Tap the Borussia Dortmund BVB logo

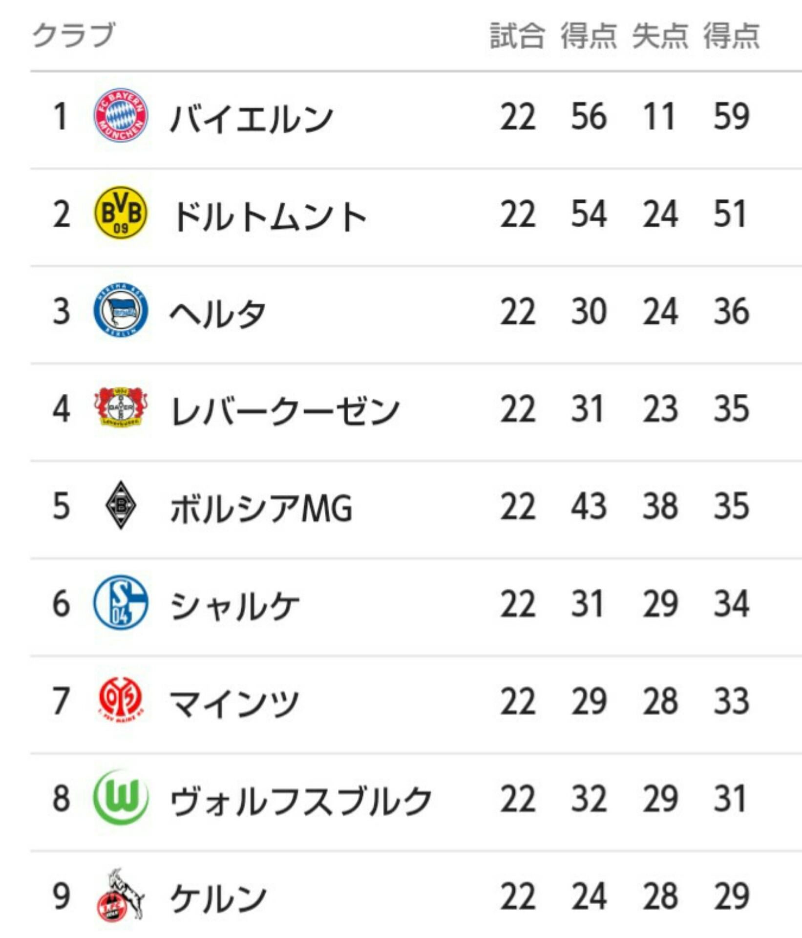pos(121,213)
